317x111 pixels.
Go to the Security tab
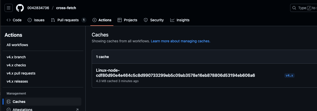point(154,20)
